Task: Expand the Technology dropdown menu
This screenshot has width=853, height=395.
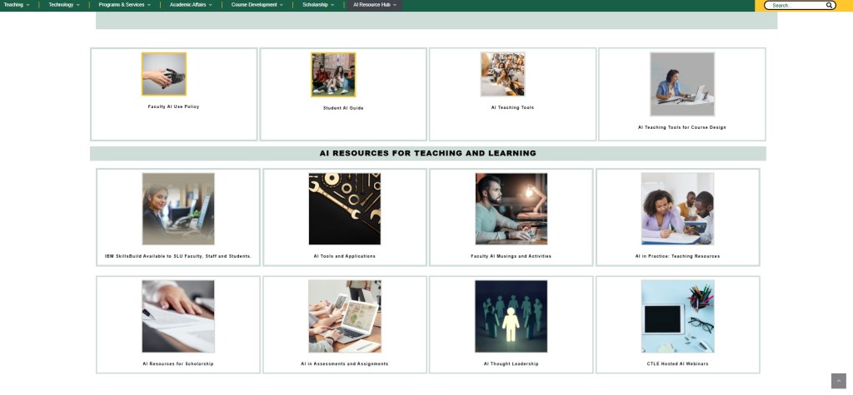Action: click(64, 5)
